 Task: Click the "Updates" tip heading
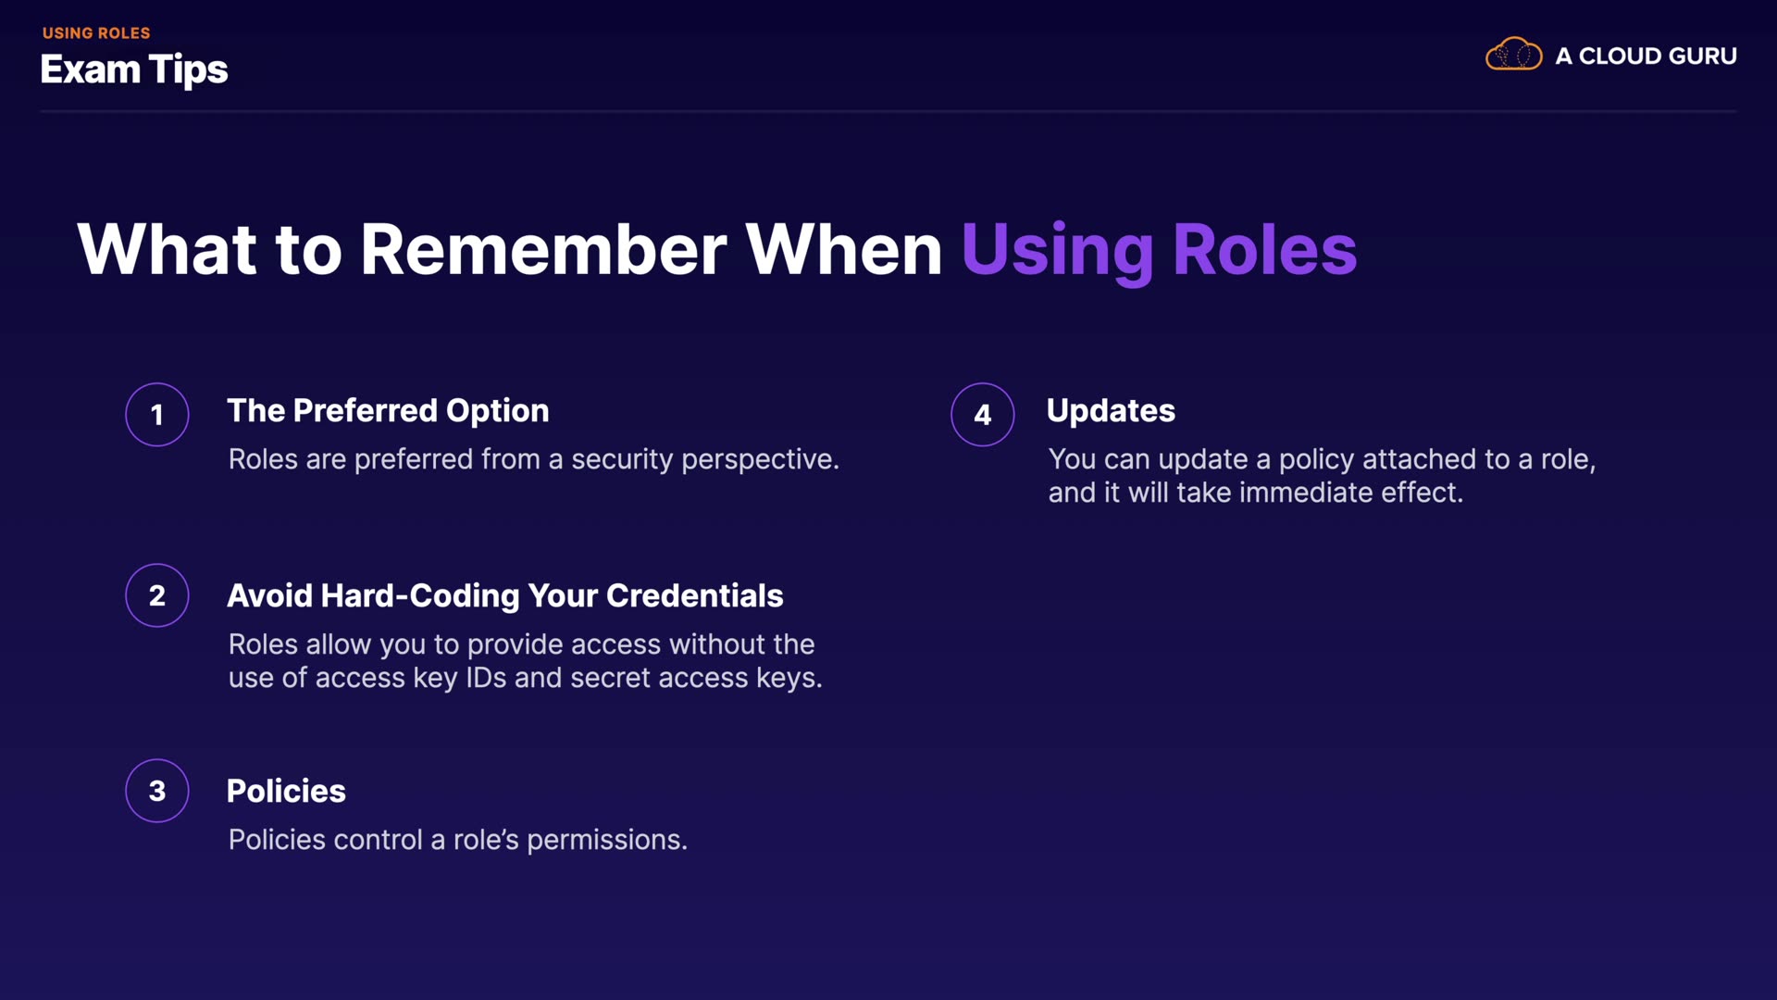(x=1111, y=411)
